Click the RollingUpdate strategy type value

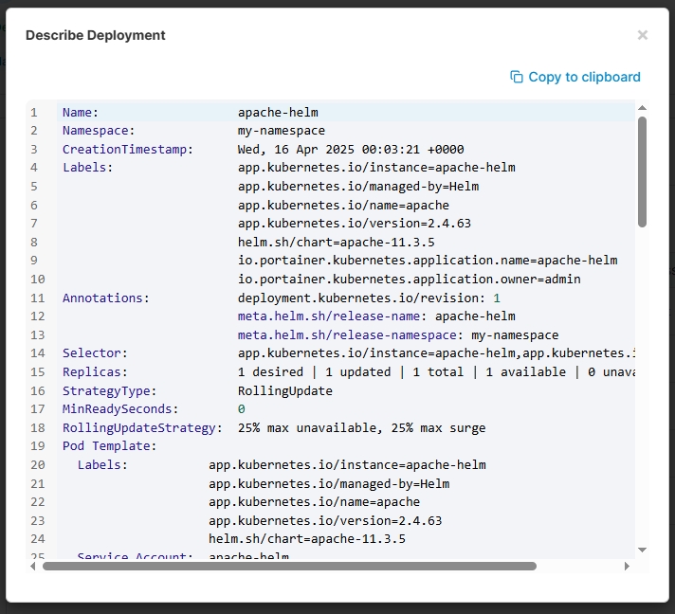284,390
